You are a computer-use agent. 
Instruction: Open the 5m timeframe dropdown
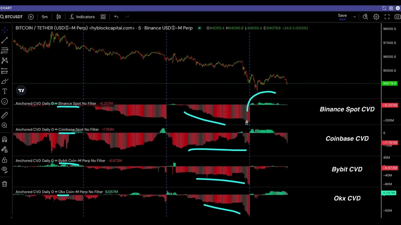[45, 17]
